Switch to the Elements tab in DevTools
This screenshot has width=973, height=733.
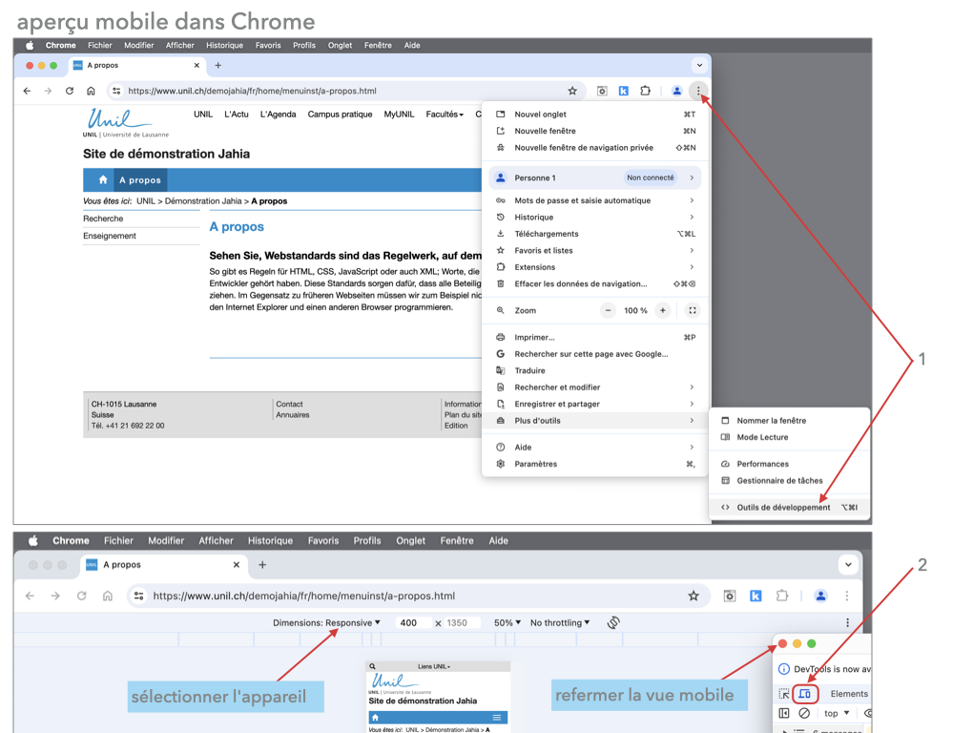848,694
